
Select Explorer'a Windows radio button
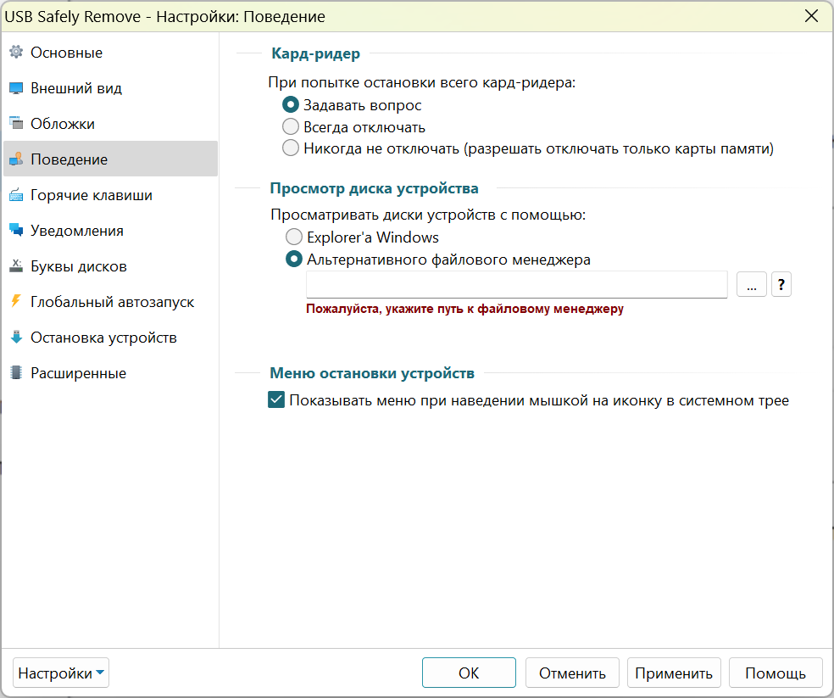[x=294, y=237]
